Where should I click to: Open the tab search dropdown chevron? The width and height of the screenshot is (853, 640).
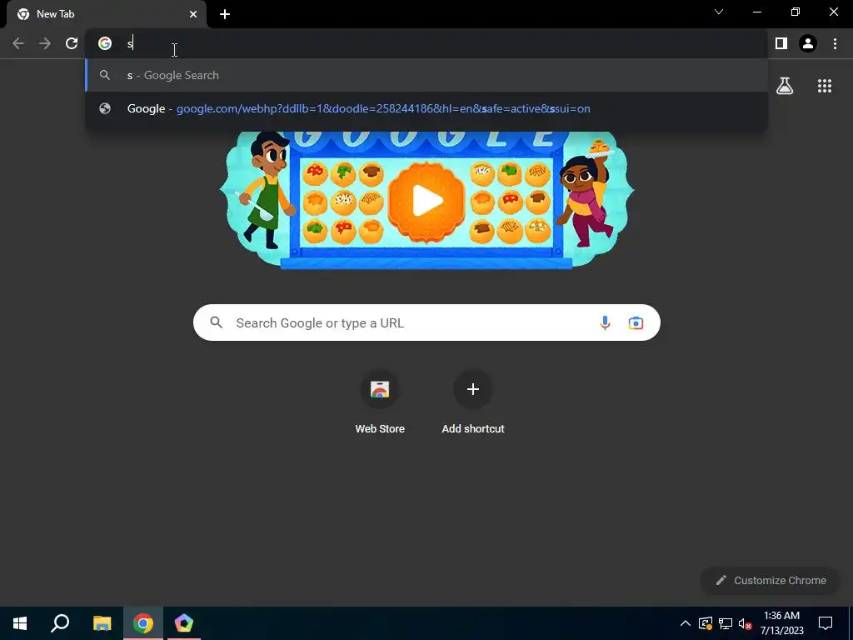719,12
